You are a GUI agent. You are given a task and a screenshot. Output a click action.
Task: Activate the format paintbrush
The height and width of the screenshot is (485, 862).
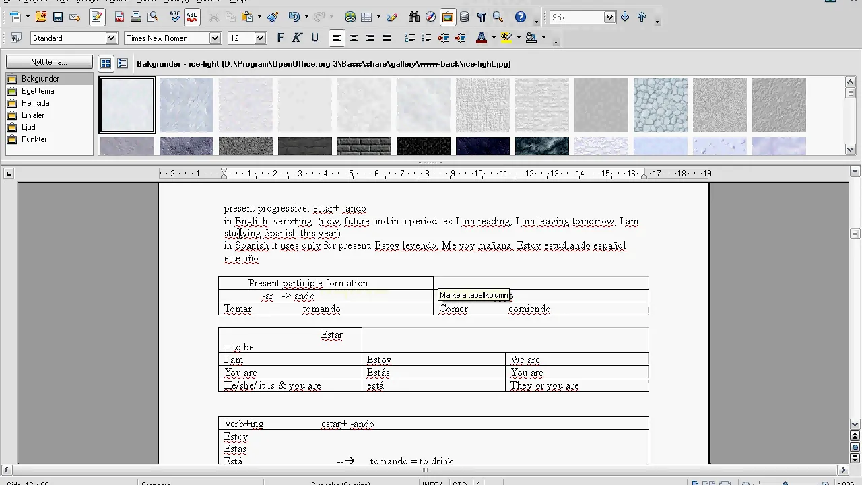[273, 18]
